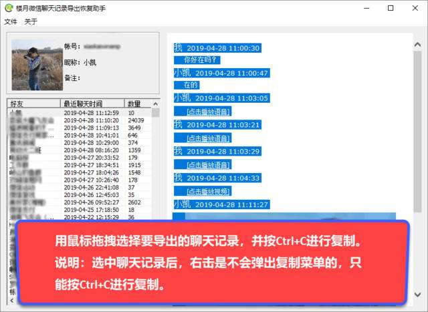
Task: Open the 文件 menu
Action: point(11,21)
